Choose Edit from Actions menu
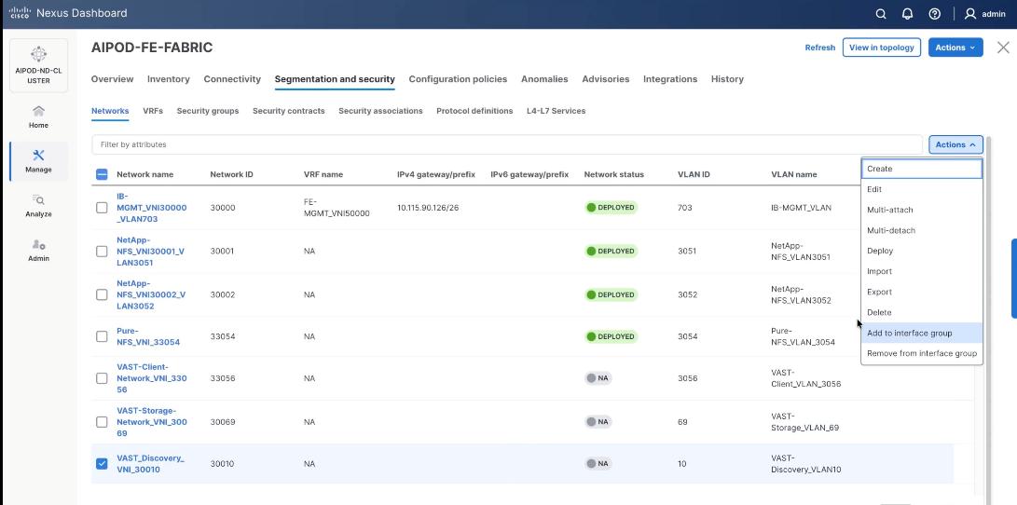 coord(922,189)
